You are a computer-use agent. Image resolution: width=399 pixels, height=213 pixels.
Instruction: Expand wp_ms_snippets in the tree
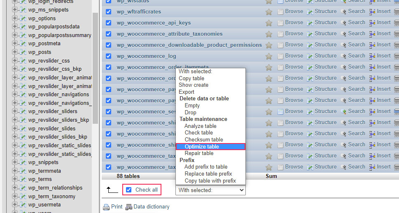[15, 9]
